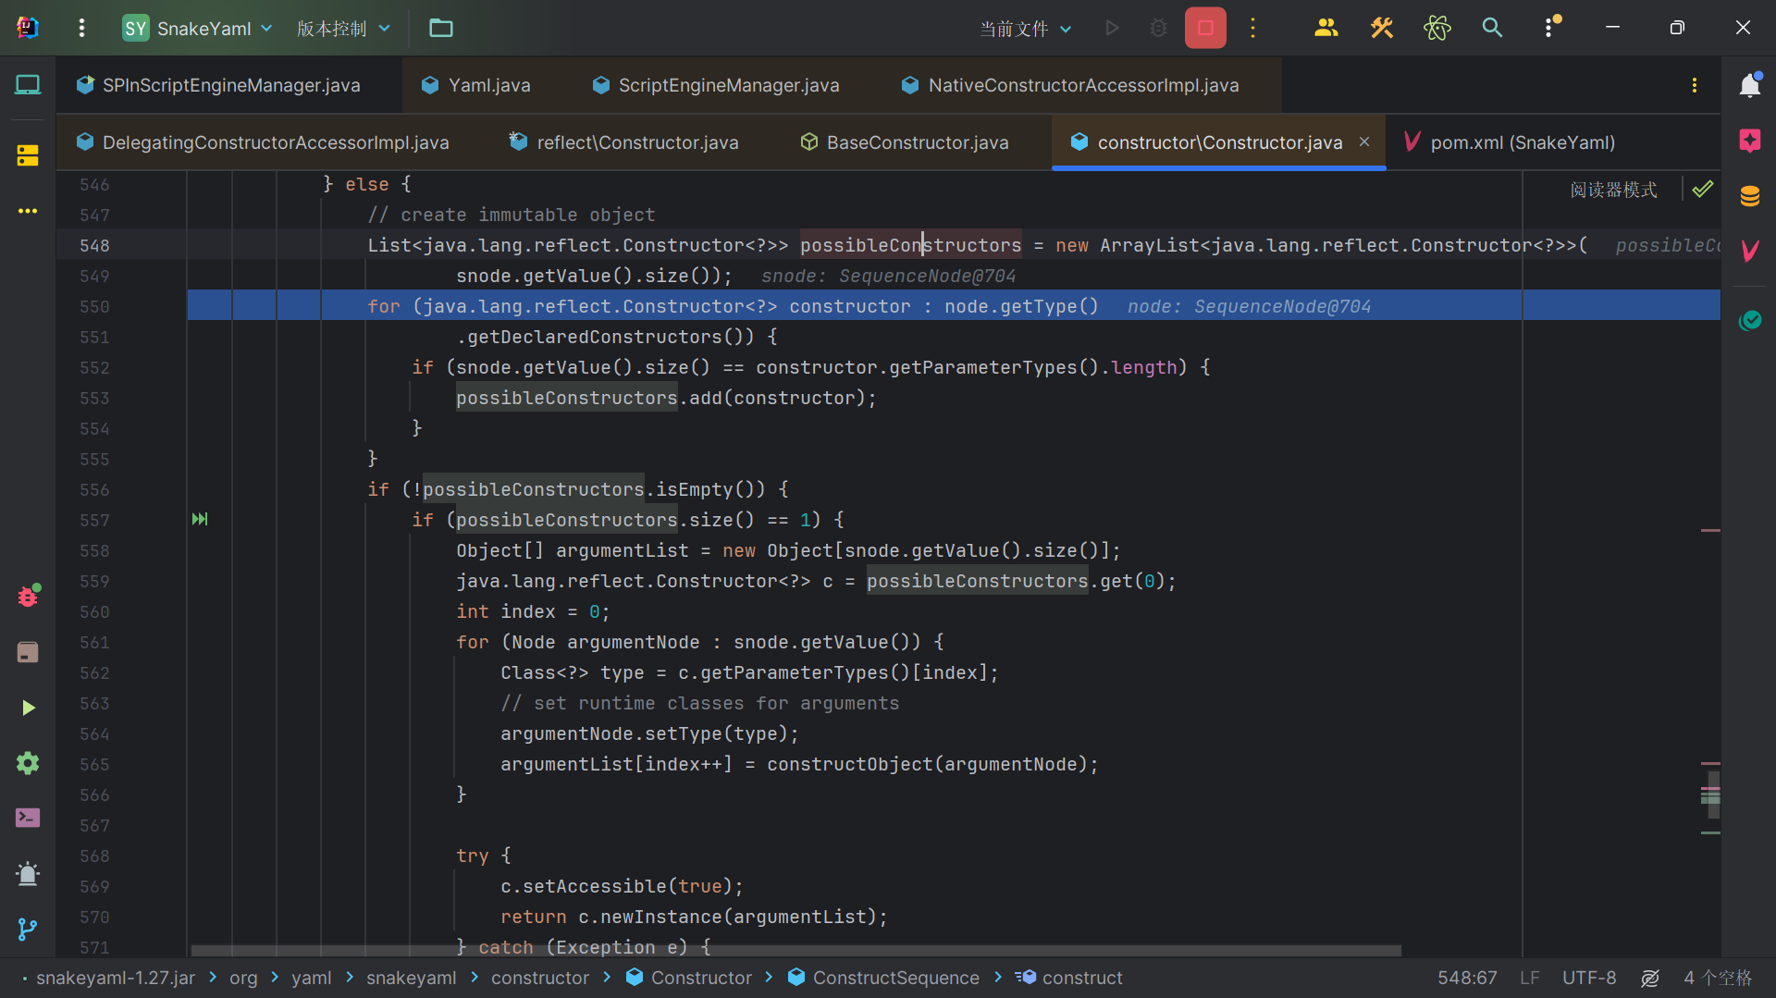Screen dimensions: 1776x998
Task: Click snakeyaml breadcrumb segment
Action: [411, 978]
